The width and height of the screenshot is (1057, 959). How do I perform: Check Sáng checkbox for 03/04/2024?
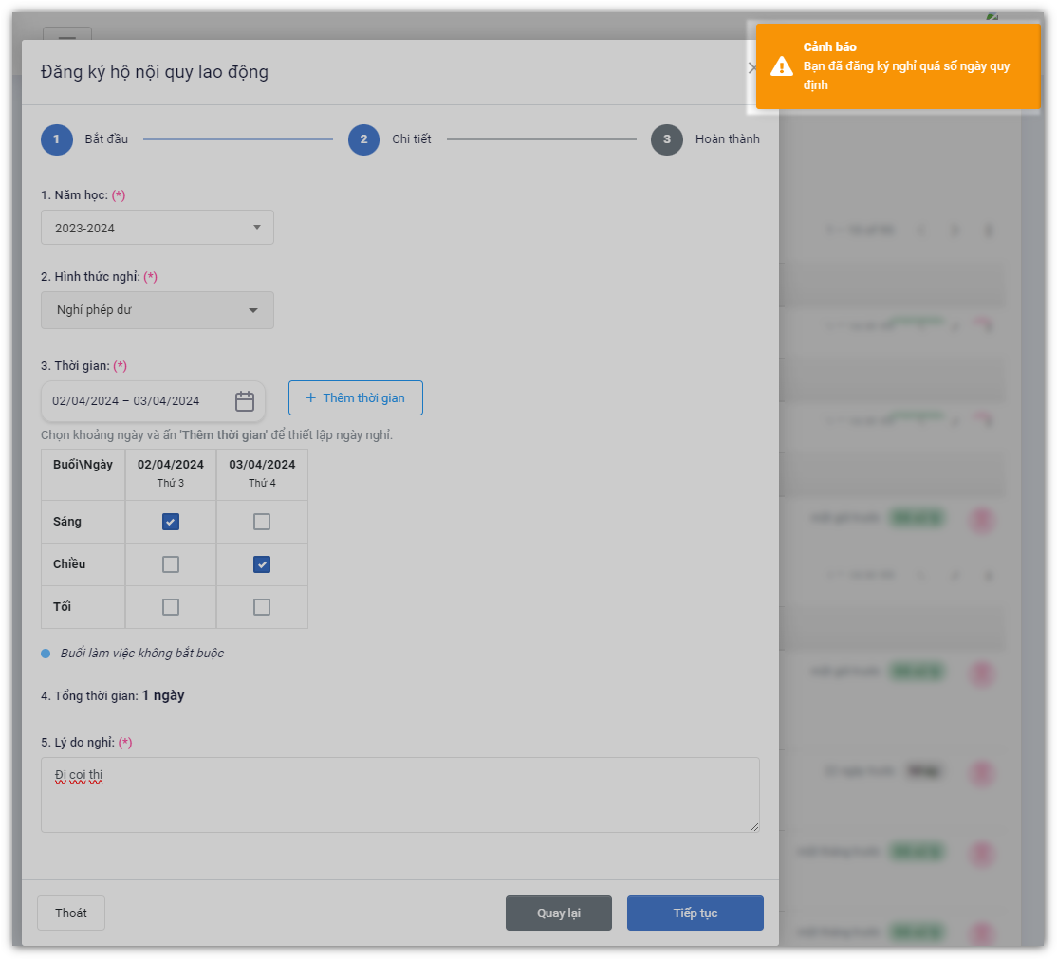tap(262, 522)
